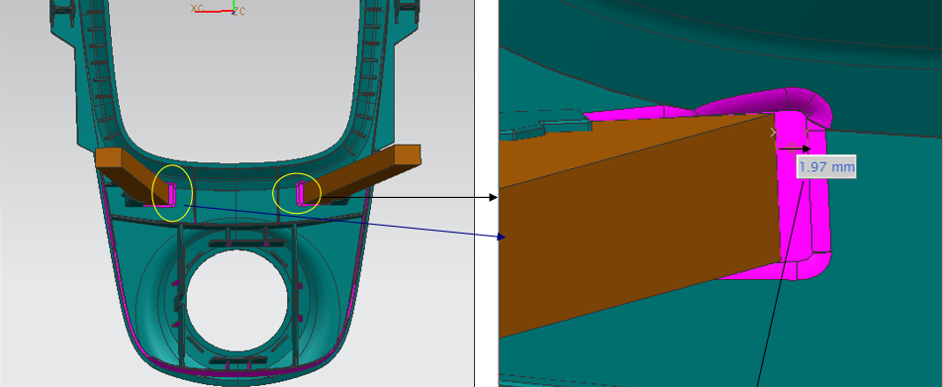The image size is (943, 387).
Task: Select the left magenta slot feature
Action: 171,194
